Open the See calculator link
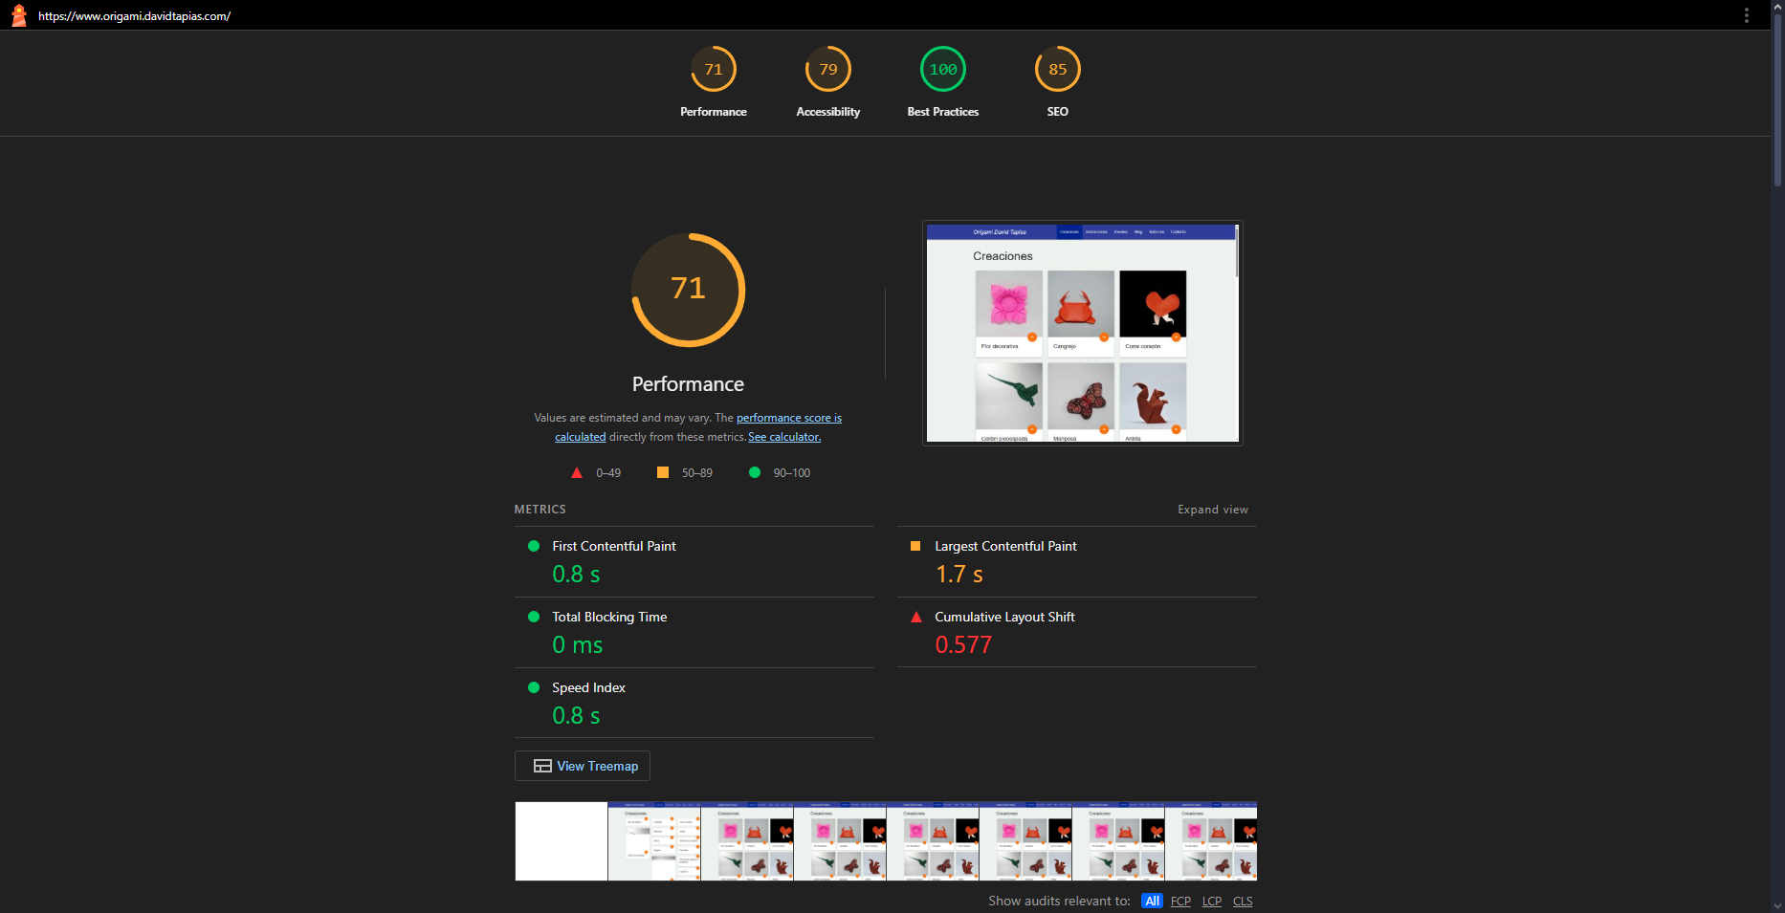This screenshot has height=913, width=1785. [784, 437]
